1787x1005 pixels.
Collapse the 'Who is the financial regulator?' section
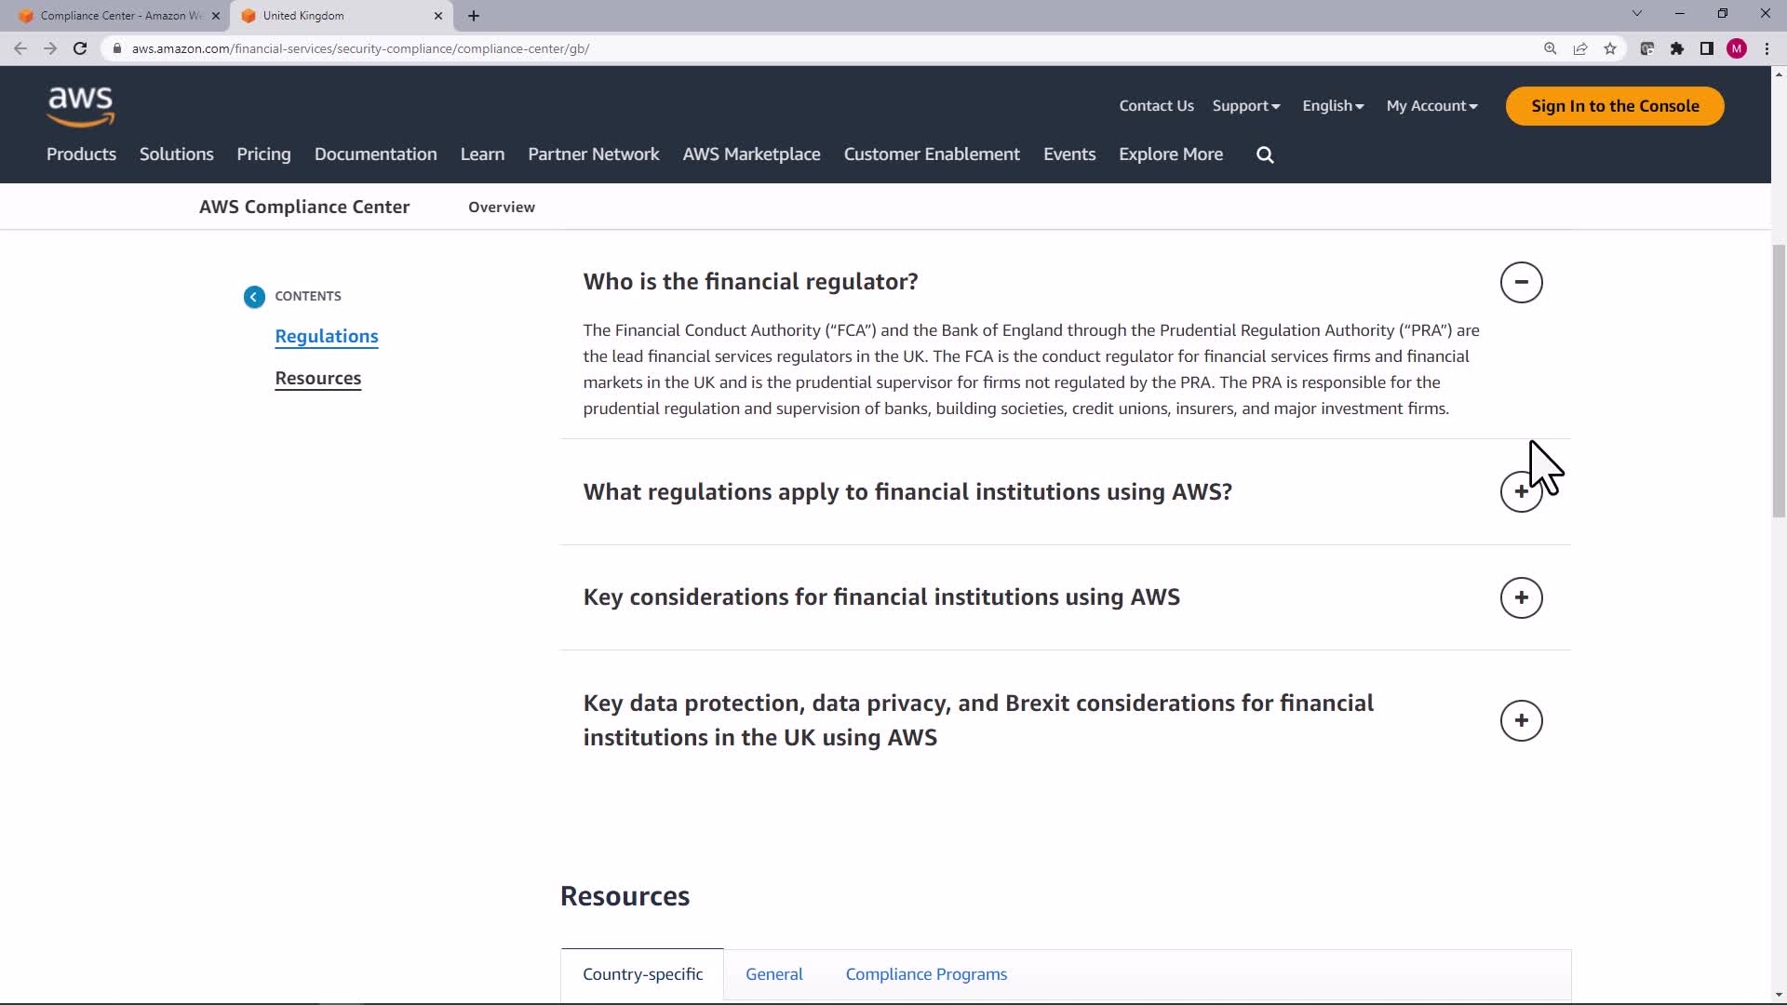click(x=1521, y=282)
